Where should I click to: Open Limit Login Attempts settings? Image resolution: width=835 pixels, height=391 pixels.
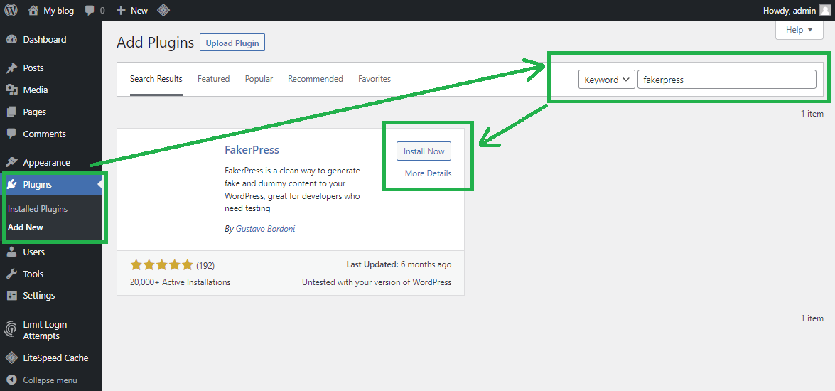(45, 331)
